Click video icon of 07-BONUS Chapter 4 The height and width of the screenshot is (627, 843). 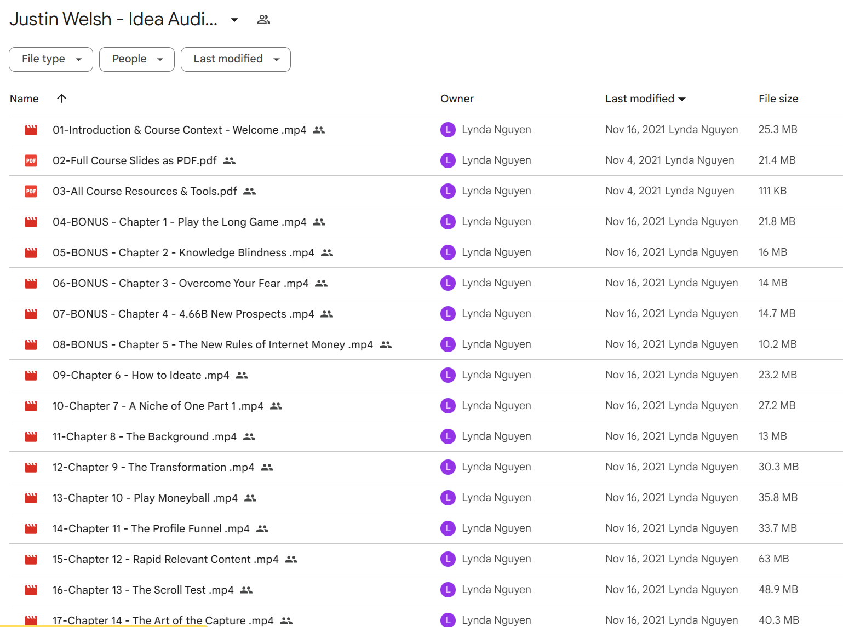click(x=31, y=314)
